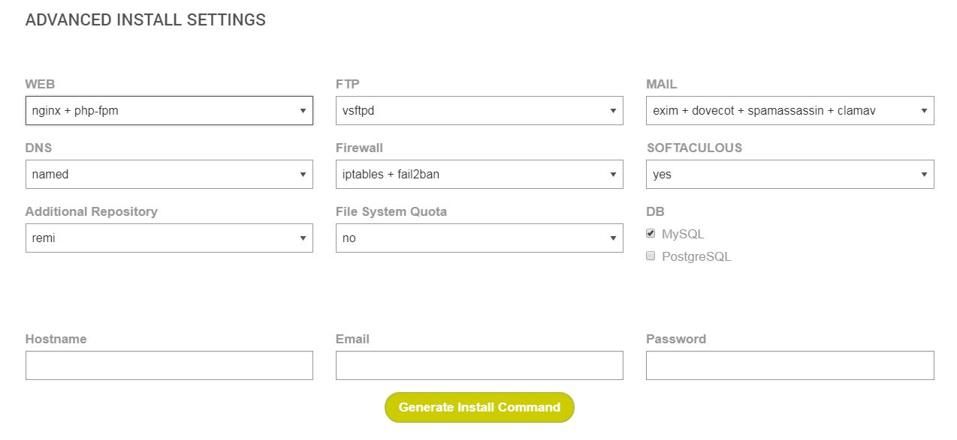The image size is (957, 440).
Task: Open the Firewall iptables dropdown
Action: tap(479, 175)
